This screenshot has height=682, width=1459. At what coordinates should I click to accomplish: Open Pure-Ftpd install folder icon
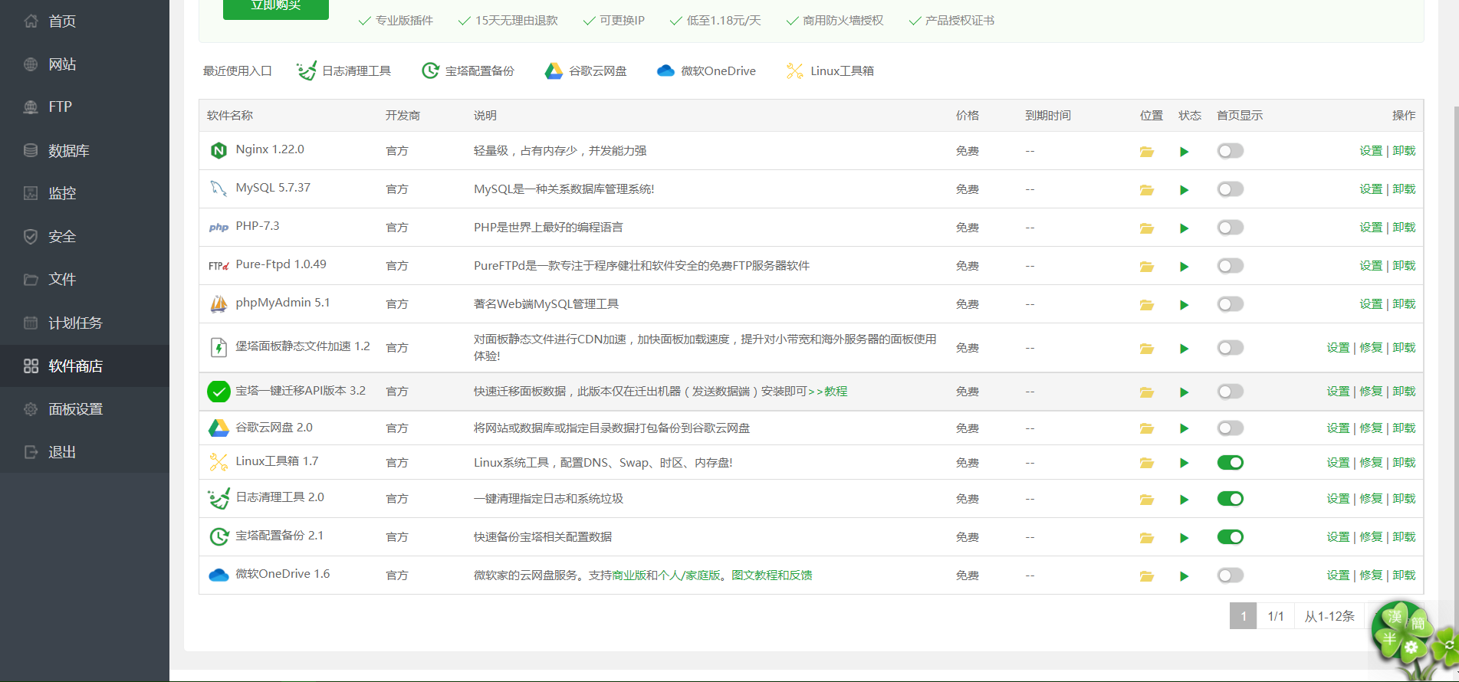coord(1146,267)
